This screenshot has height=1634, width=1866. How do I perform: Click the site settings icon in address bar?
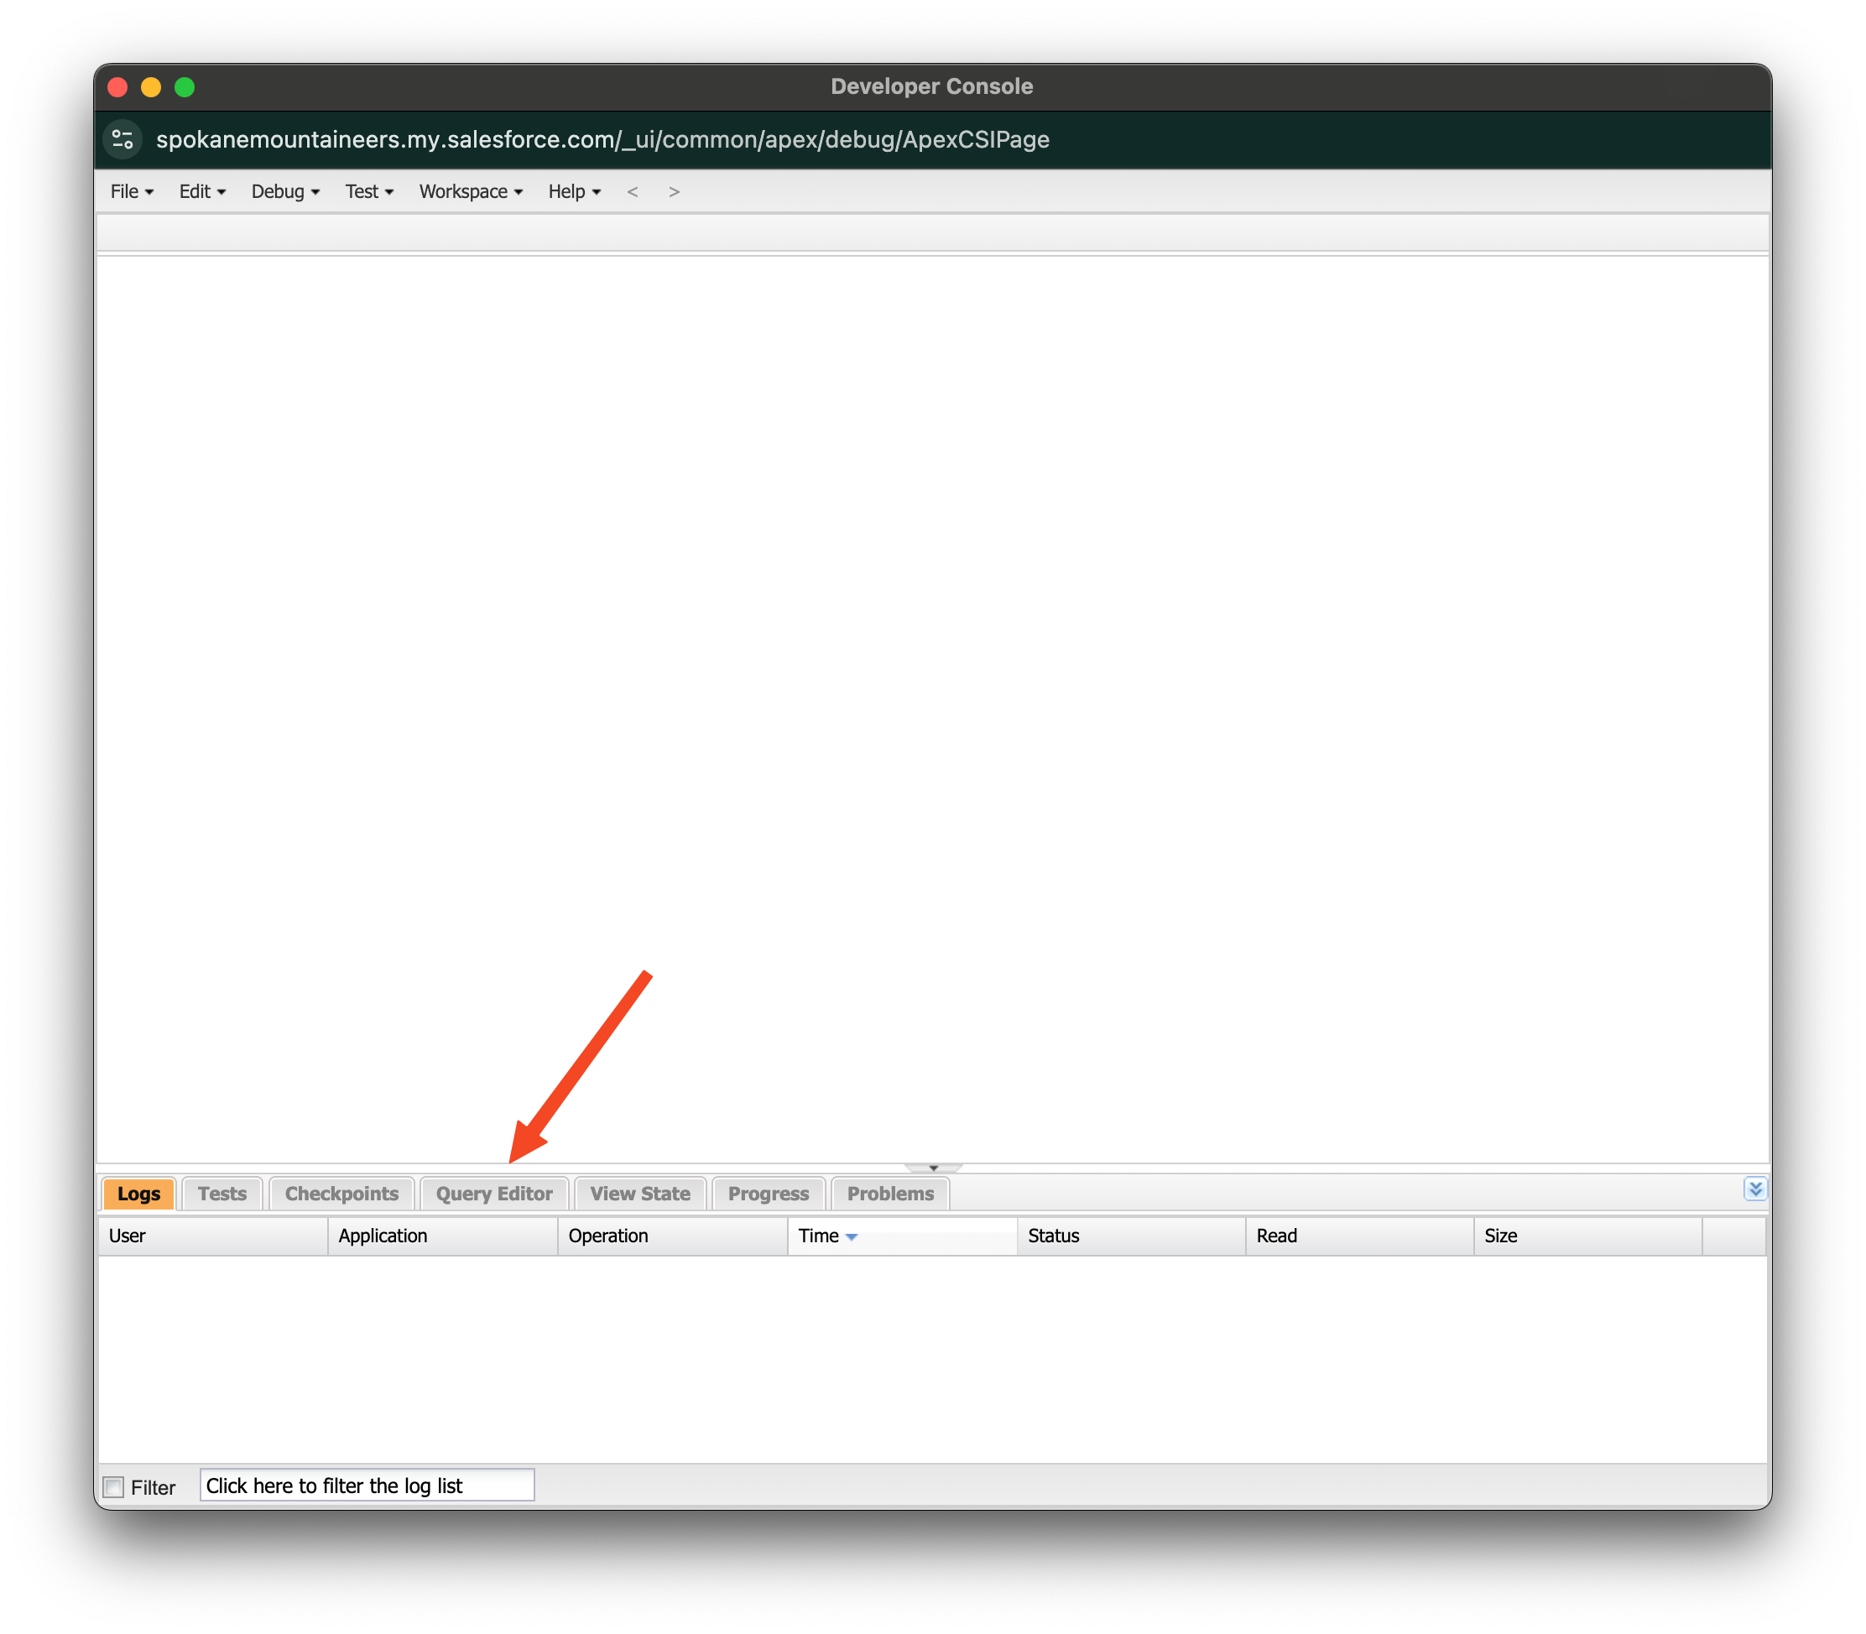[122, 139]
